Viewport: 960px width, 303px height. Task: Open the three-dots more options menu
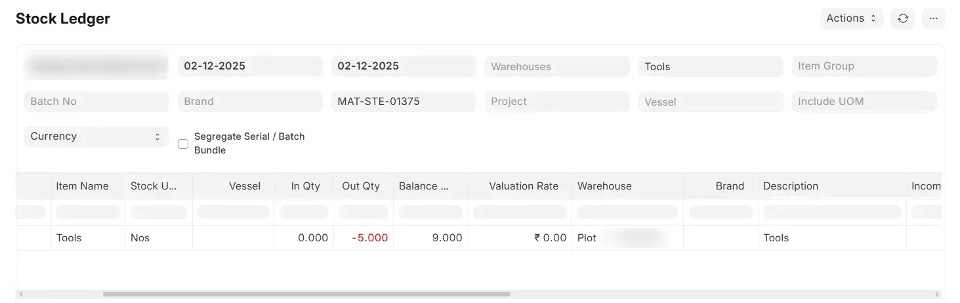[x=934, y=18]
